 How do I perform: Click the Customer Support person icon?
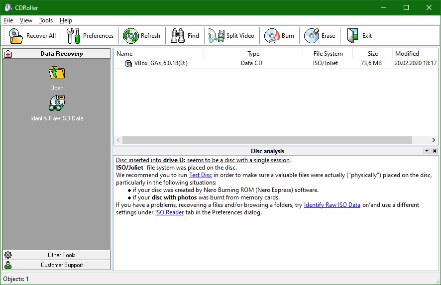coord(8,265)
